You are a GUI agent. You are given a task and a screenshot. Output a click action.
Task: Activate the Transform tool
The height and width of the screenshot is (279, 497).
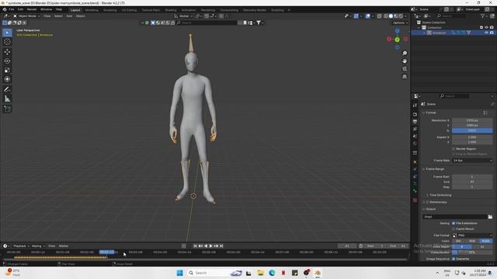pos(7,79)
